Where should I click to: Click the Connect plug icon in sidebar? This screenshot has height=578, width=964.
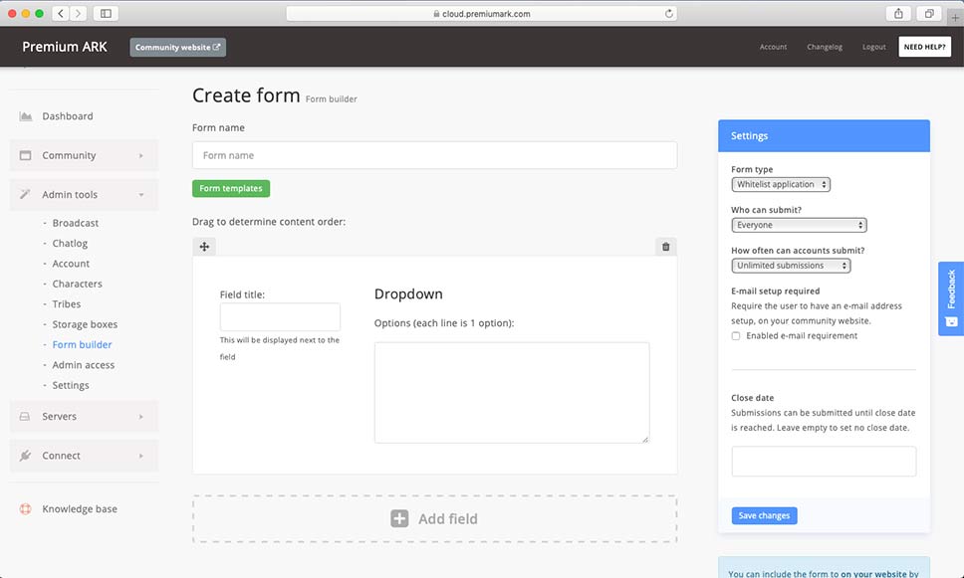[x=26, y=455]
